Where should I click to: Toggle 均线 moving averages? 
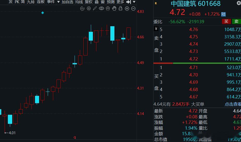[x=79, y=2]
